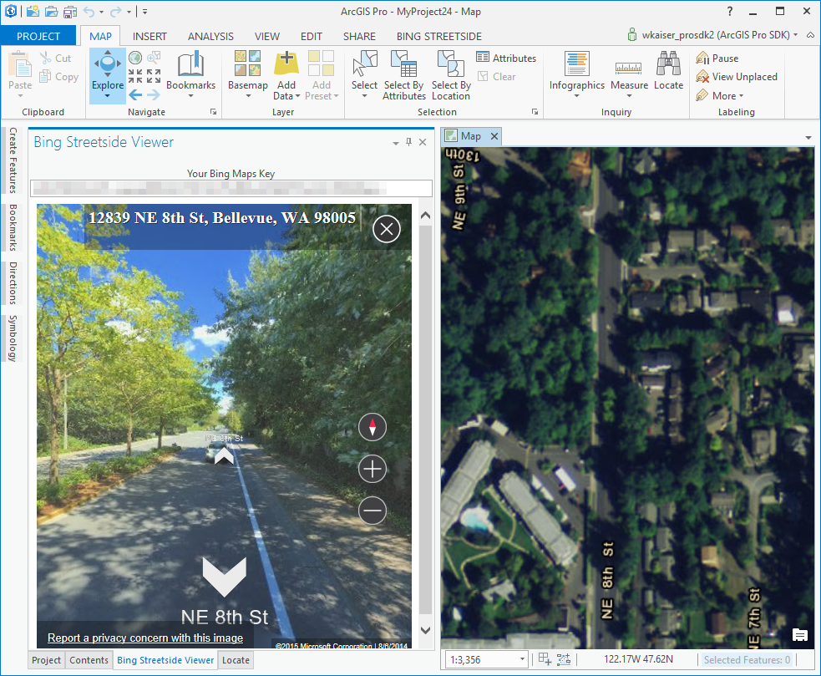This screenshot has width=821, height=676.
Task: Click the fixed zoom out arrows icon
Action: point(154,76)
